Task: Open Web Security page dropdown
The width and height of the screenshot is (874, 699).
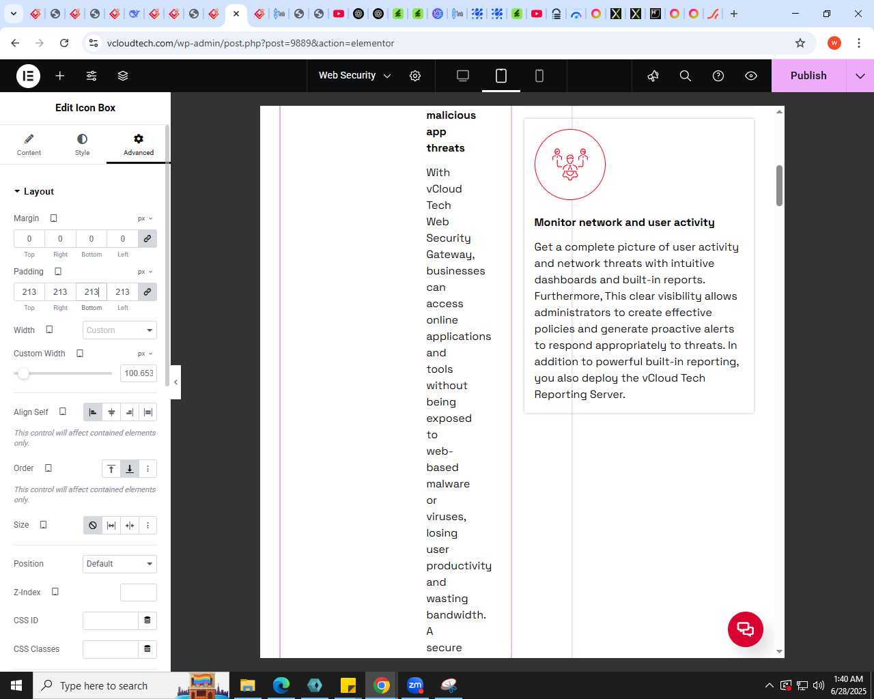Action: coord(354,76)
